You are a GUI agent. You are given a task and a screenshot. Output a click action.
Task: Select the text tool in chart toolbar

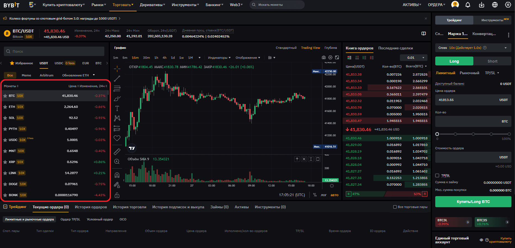click(x=117, y=108)
